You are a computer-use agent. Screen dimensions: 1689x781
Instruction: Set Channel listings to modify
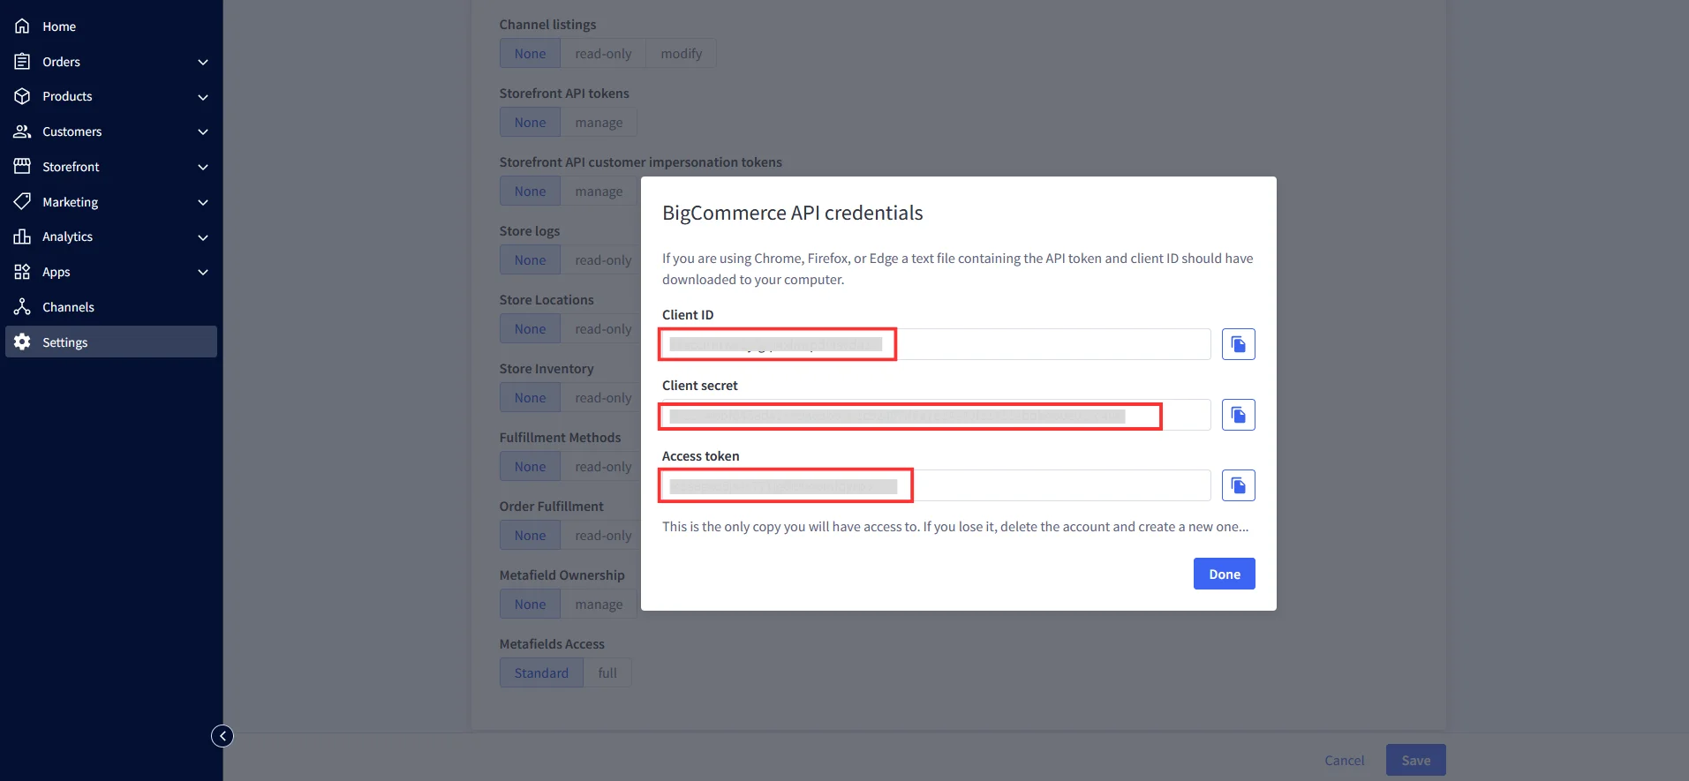tap(681, 54)
